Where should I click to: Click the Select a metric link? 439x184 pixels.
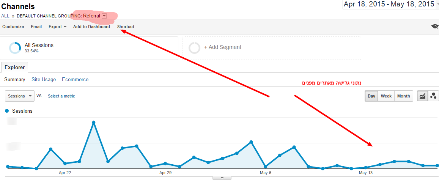(x=61, y=96)
